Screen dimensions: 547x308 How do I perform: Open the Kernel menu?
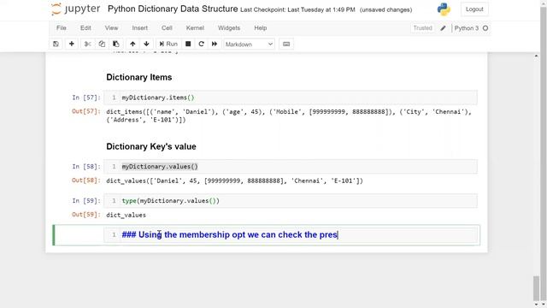click(195, 28)
